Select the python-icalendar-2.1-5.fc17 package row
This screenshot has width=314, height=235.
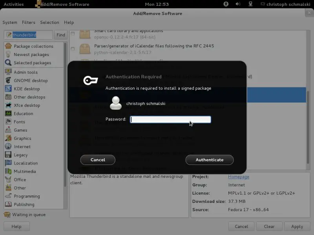click(188, 49)
